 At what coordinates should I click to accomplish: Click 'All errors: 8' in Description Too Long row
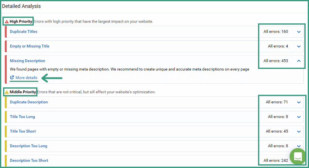(x=278, y=146)
